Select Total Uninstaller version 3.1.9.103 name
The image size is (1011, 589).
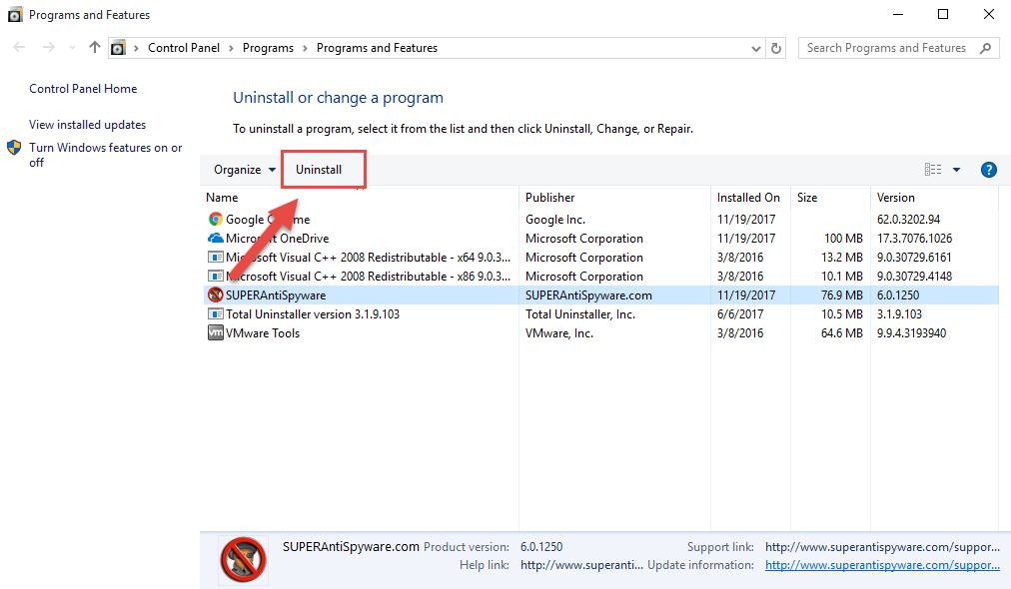coord(313,313)
